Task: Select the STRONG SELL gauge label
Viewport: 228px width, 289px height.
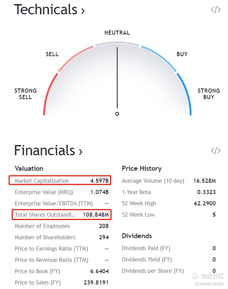Action: (26, 94)
